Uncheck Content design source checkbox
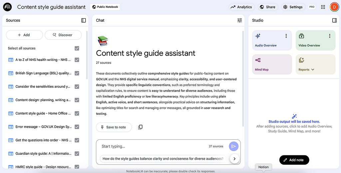 click(77, 100)
